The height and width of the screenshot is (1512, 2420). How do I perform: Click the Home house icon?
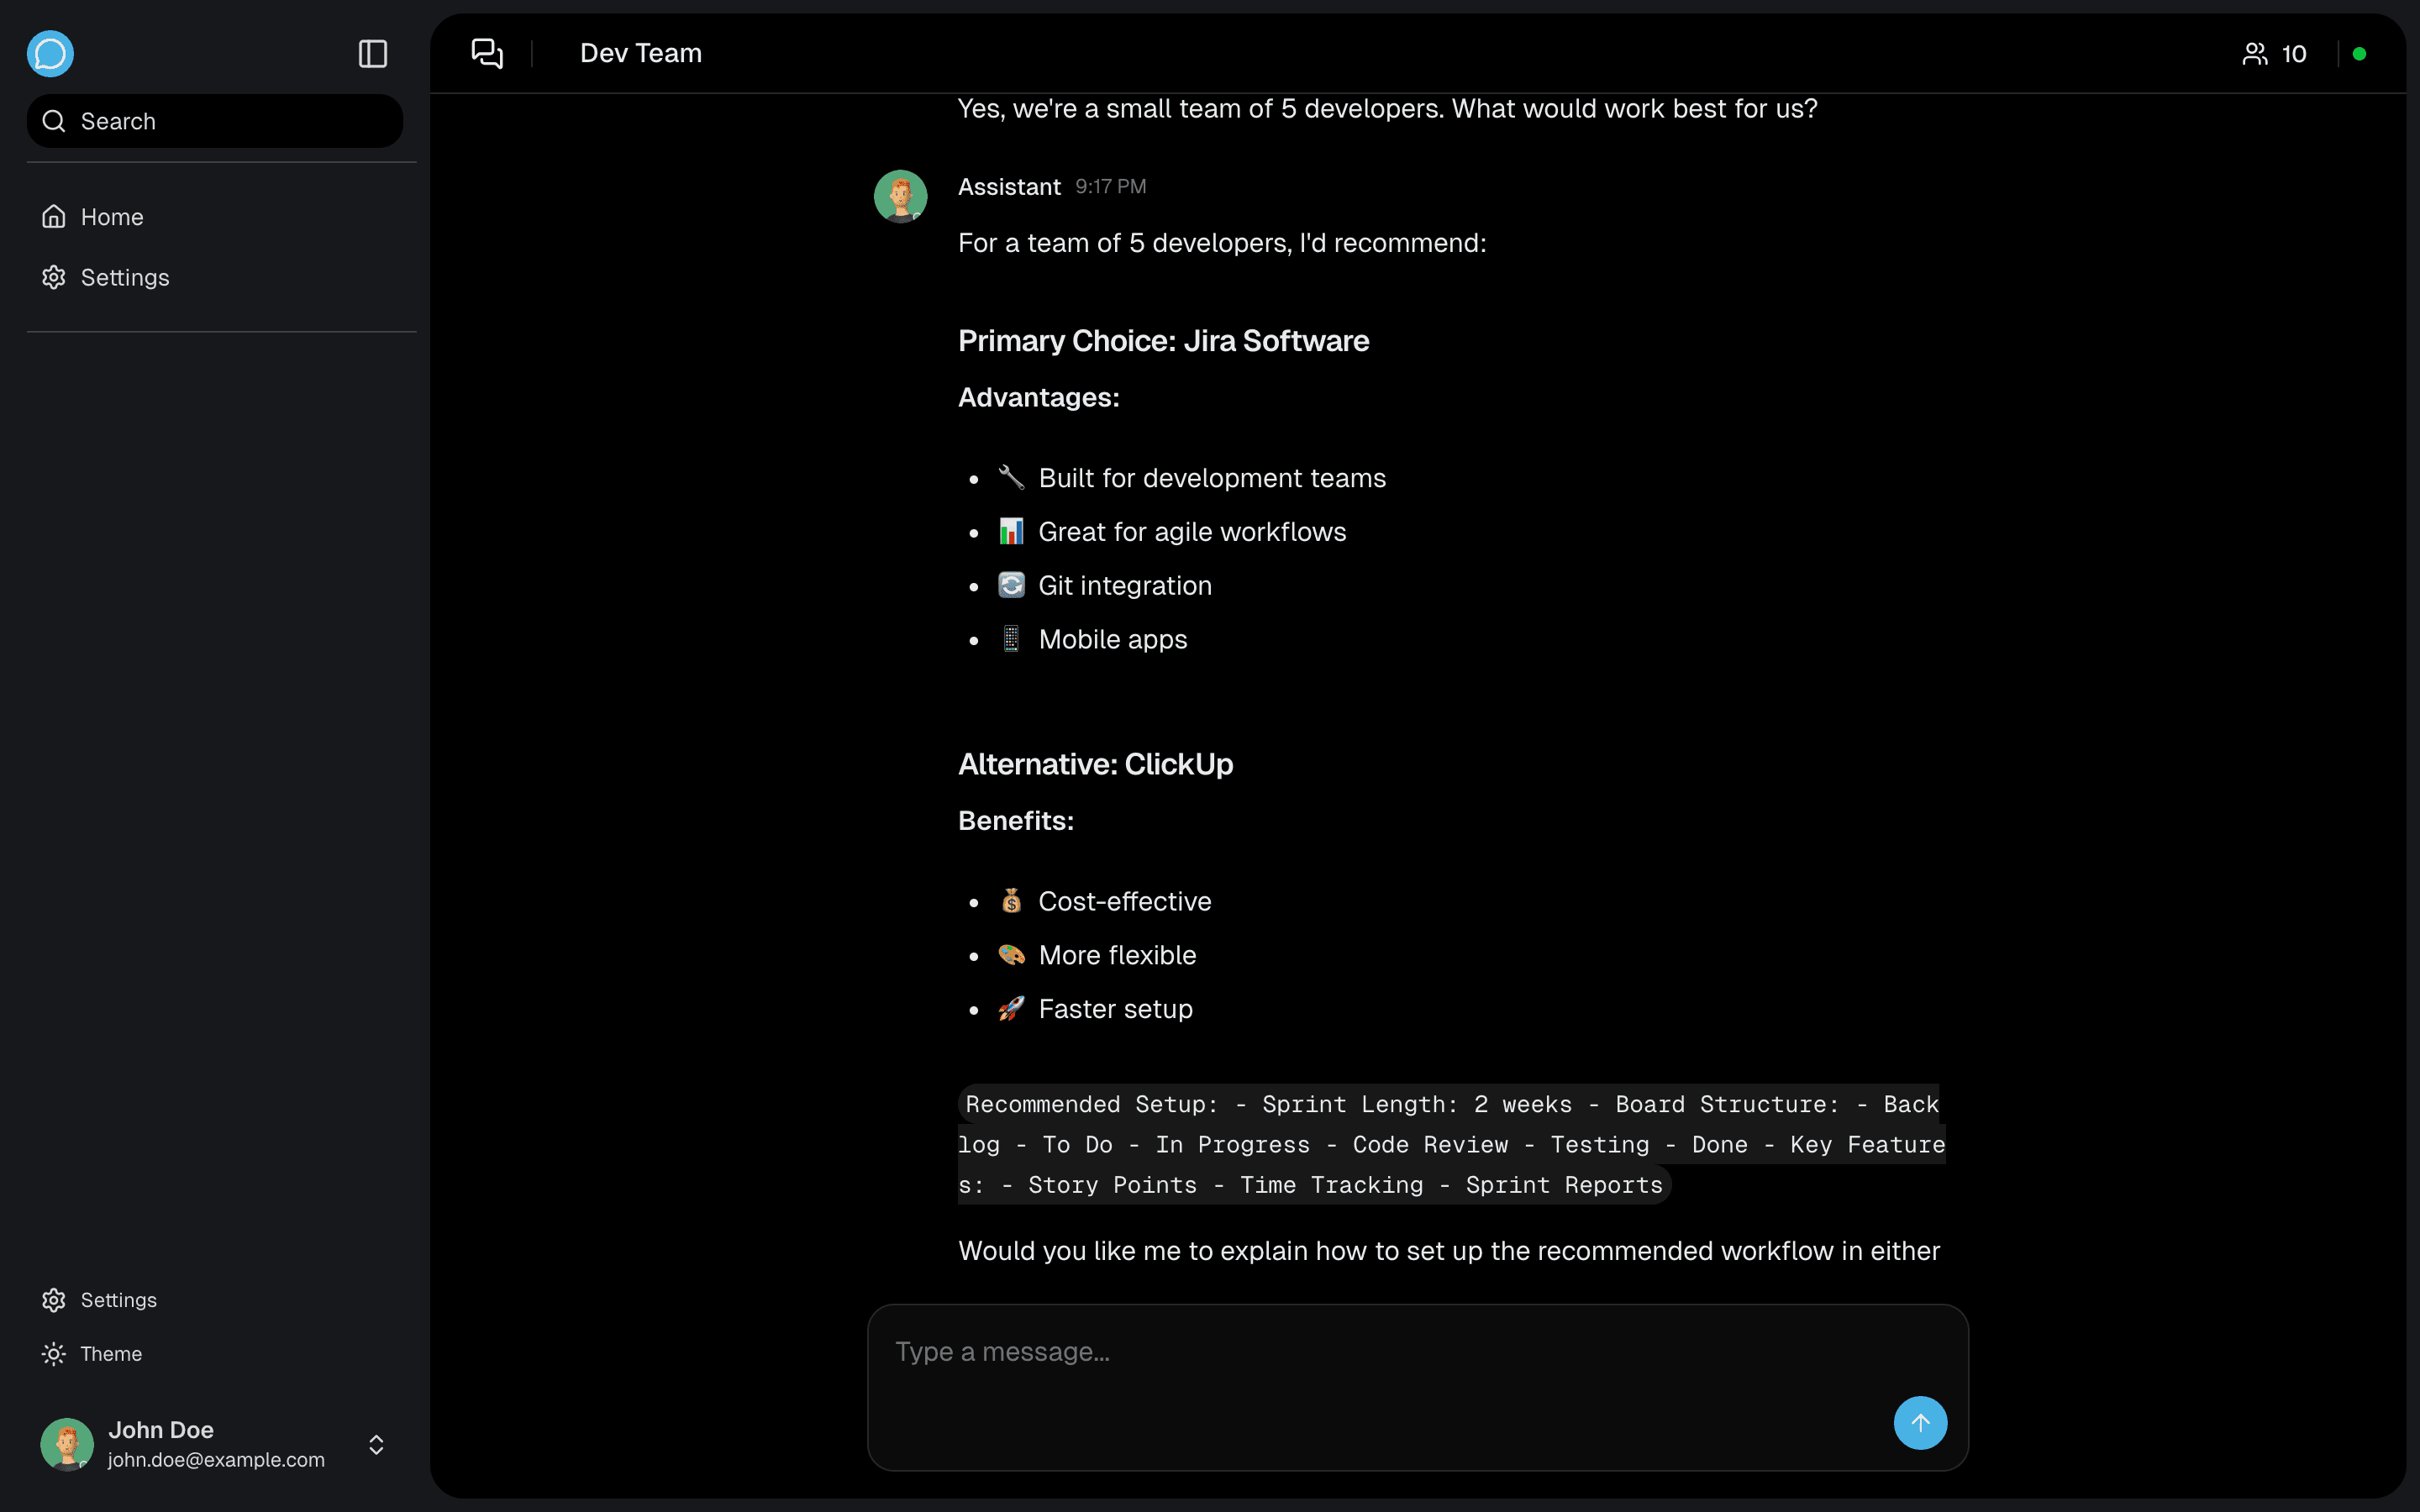54,217
